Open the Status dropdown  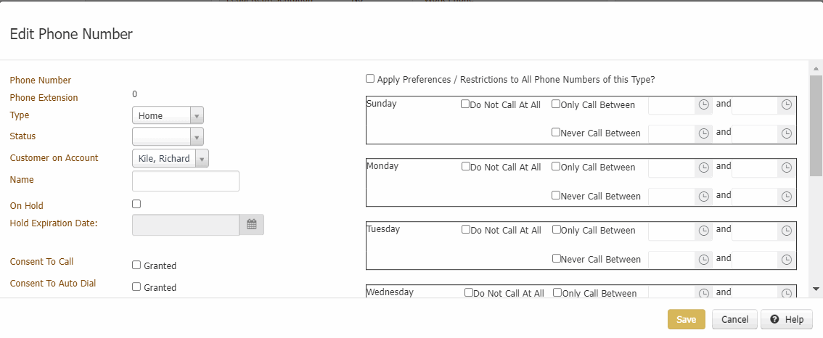[x=196, y=136]
